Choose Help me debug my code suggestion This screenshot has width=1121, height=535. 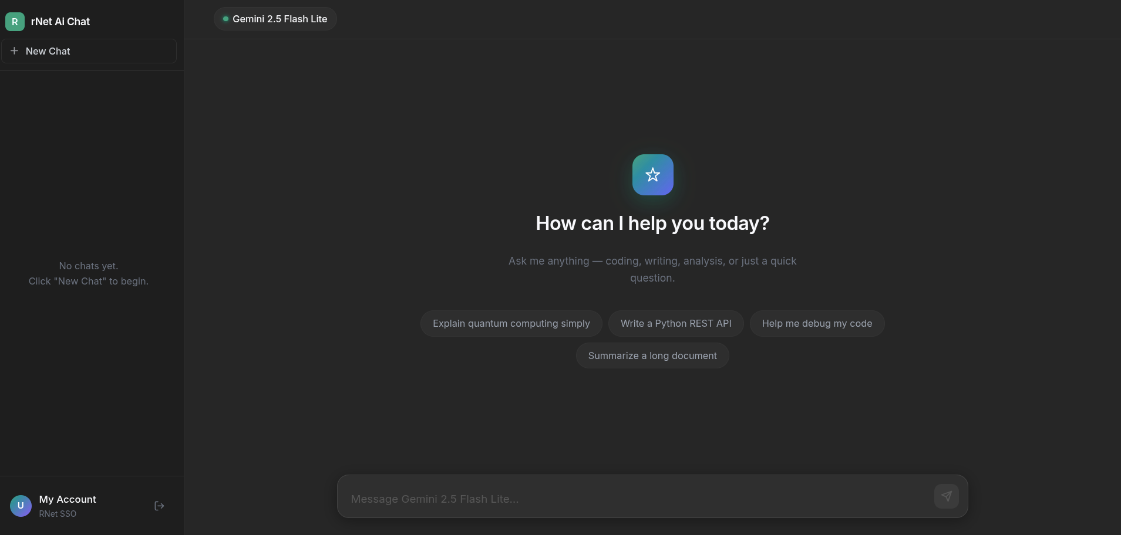click(x=817, y=323)
